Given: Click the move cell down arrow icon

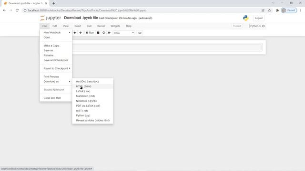Looking at the screenshot, I should [x=81, y=33].
